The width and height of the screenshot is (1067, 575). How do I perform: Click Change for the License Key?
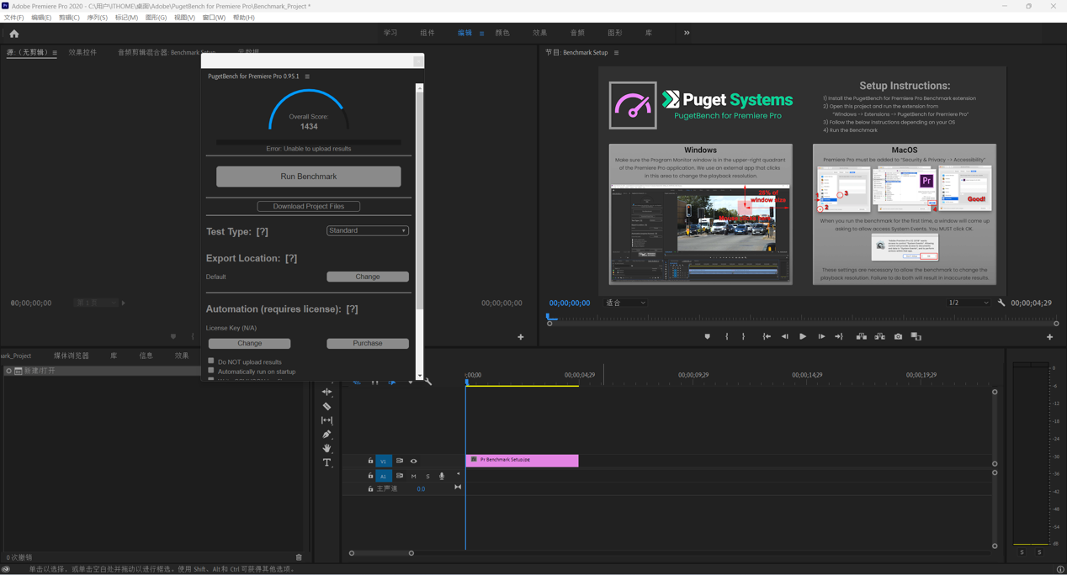point(250,343)
